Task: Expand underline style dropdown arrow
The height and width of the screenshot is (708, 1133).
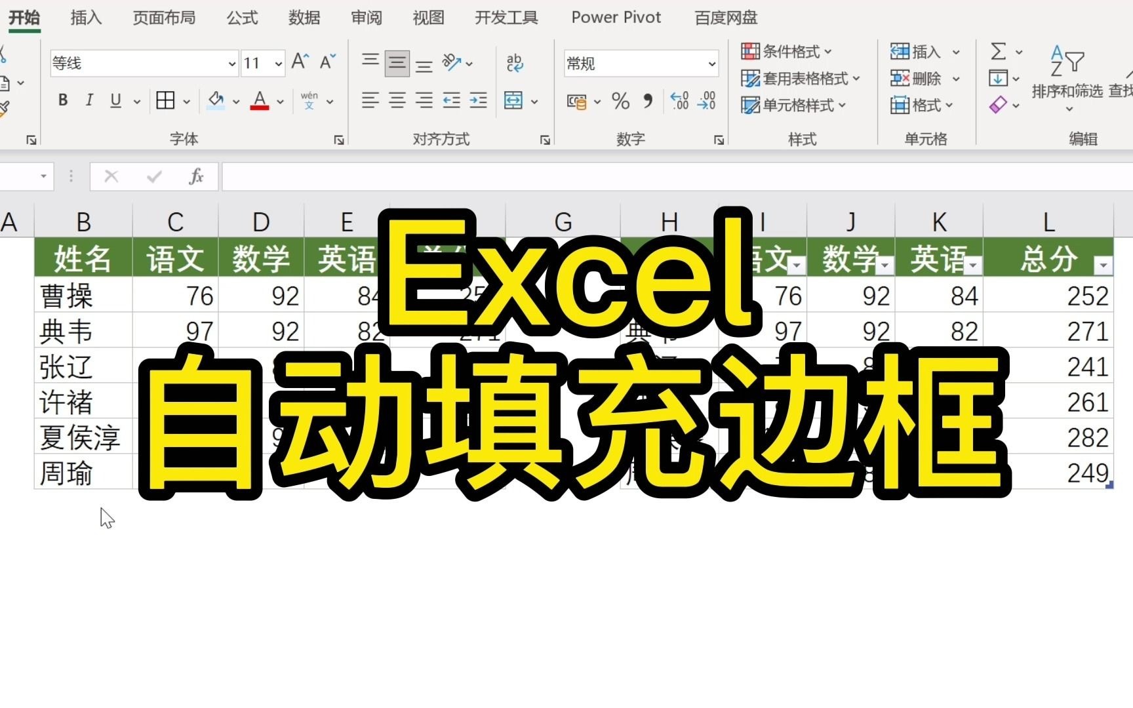Action: click(136, 101)
